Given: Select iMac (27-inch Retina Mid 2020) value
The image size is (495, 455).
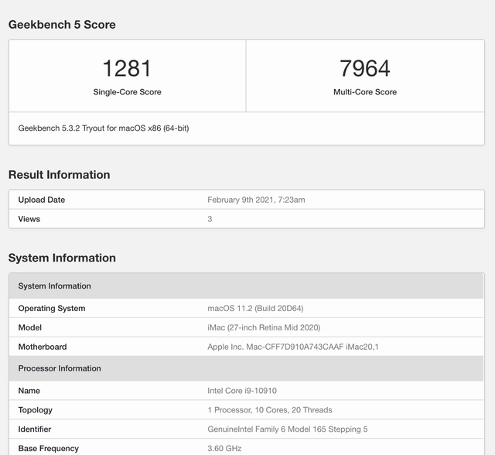Looking at the screenshot, I should point(264,327).
